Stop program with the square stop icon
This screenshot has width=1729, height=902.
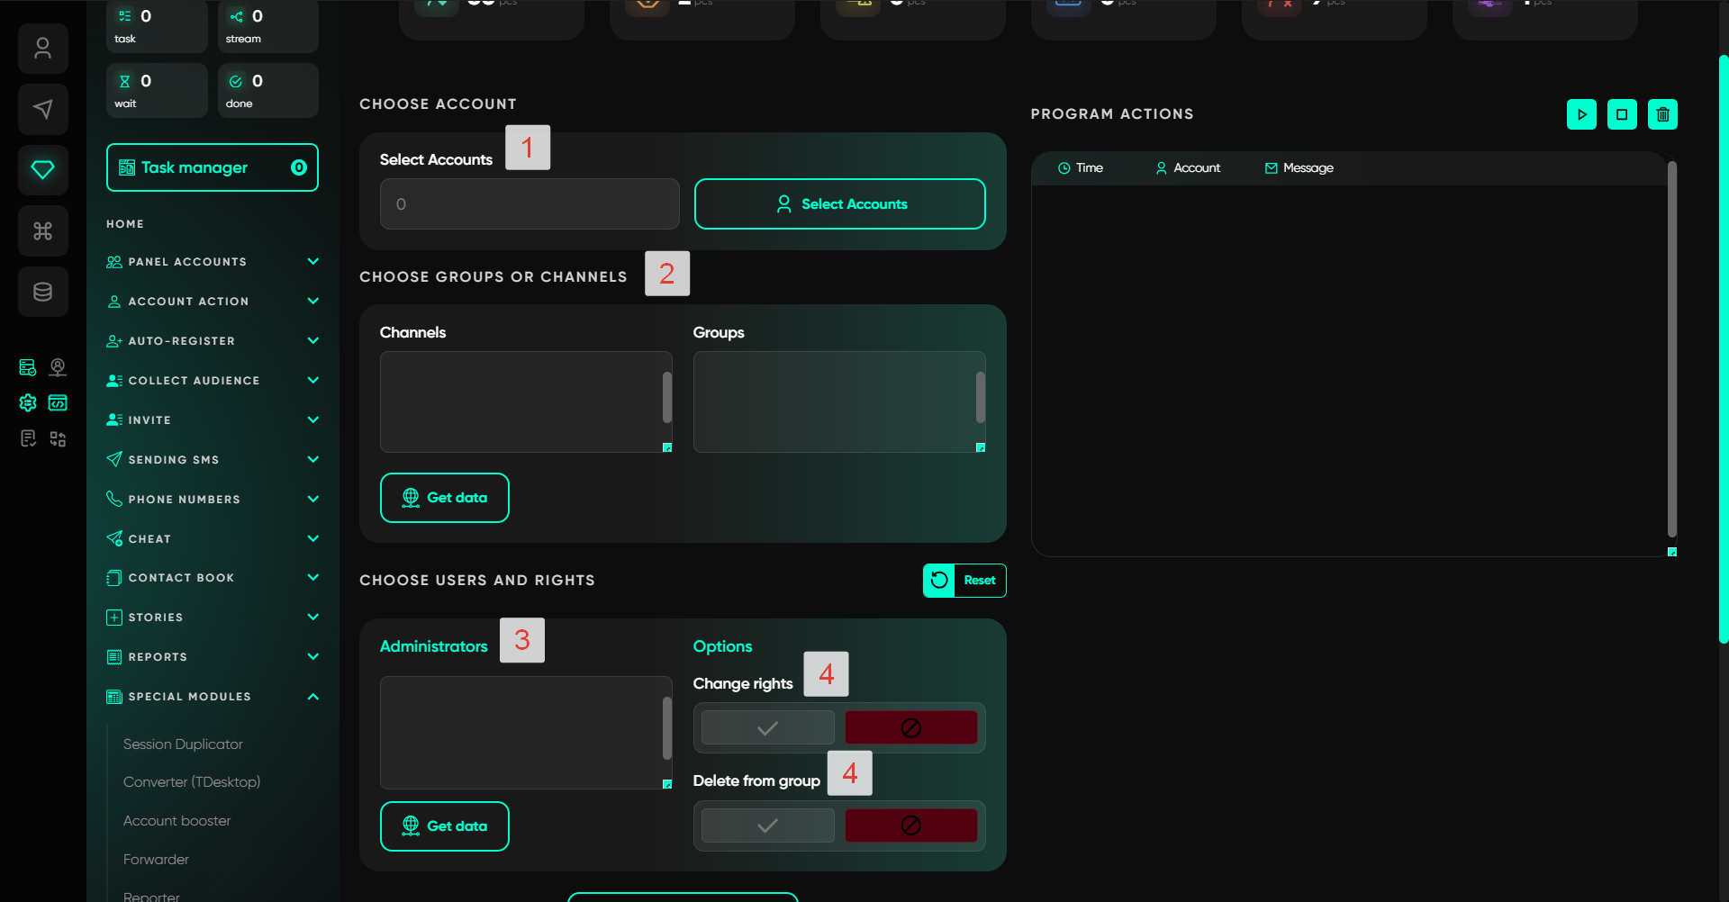click(x=1622, y=114)
